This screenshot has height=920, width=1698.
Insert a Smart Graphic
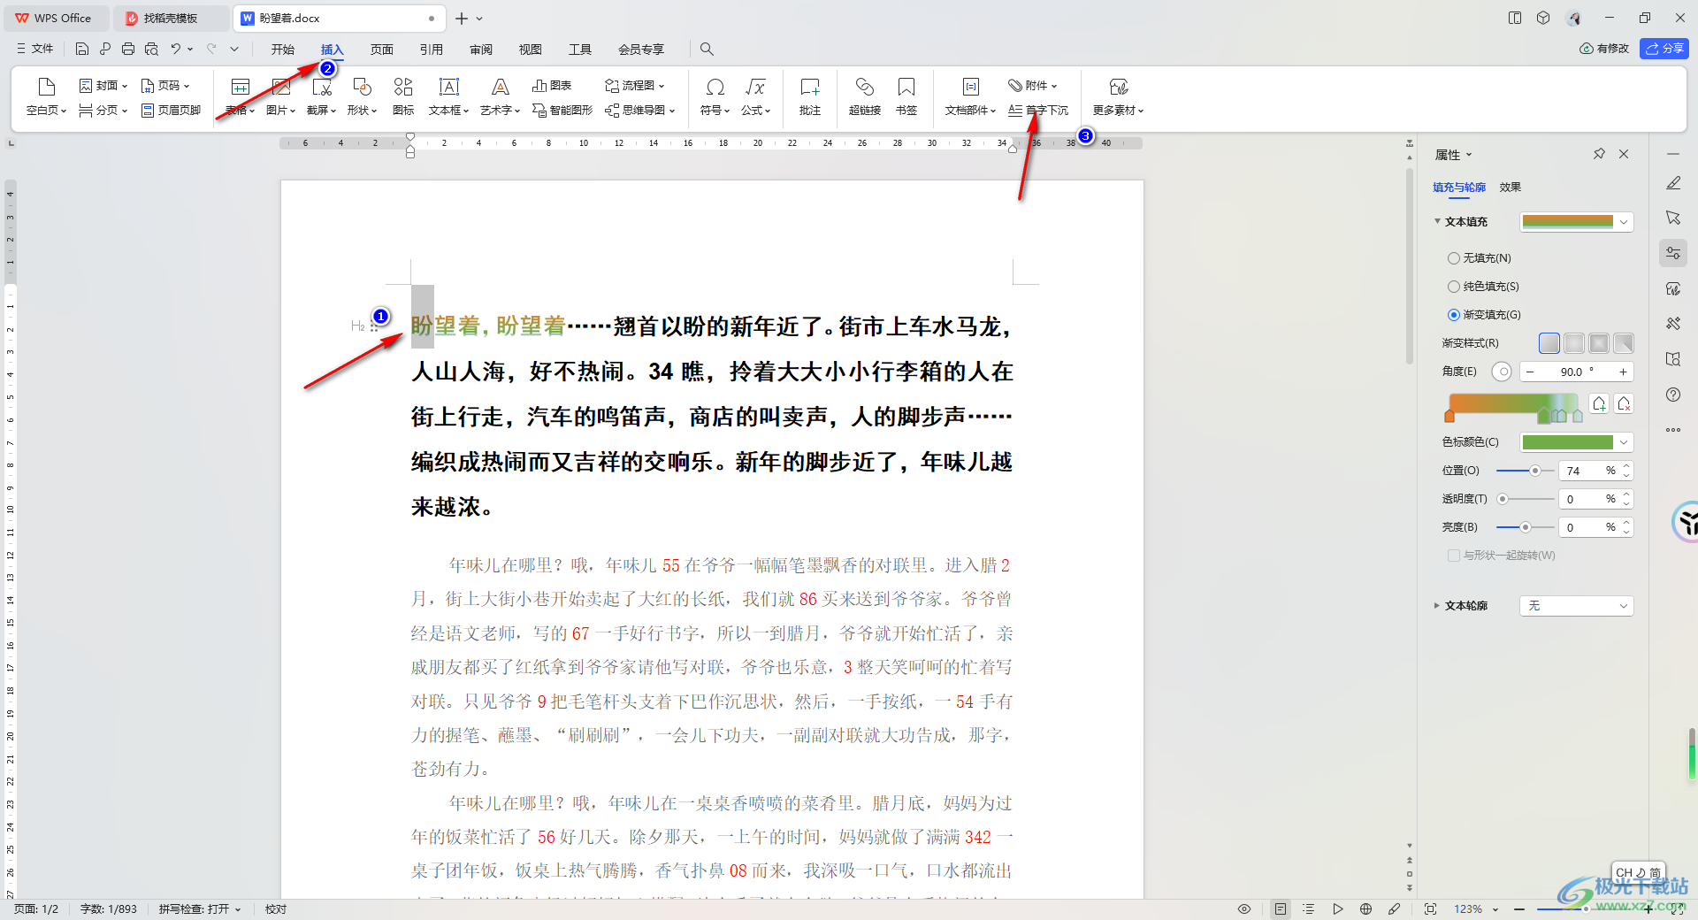[x=562, y=111]
